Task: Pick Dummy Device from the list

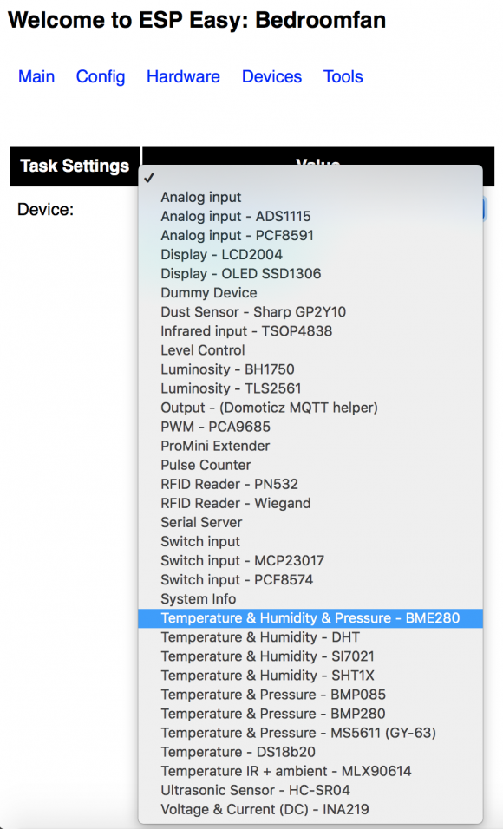Action: tap(310, 293)
